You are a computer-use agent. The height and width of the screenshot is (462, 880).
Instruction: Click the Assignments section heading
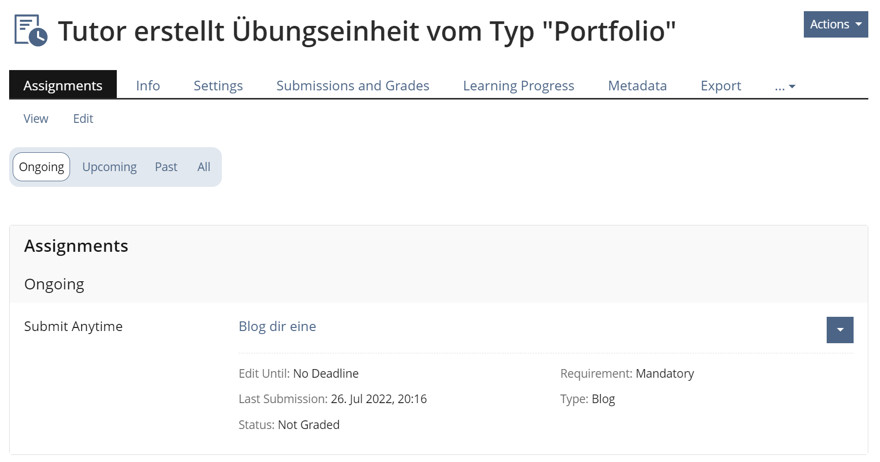click(x=76, y=246)
